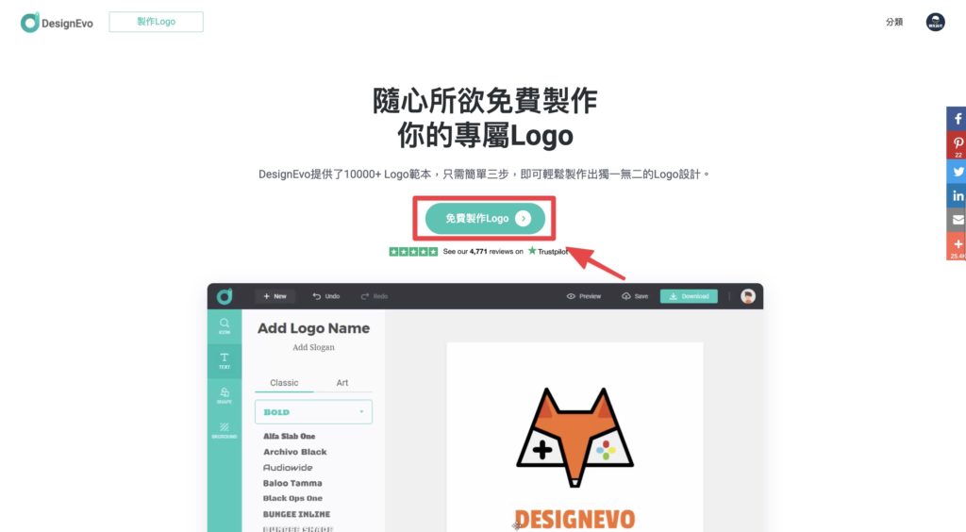Select the Text sidebar tool
This screenshot has height=532, width=966.
point(225,361)
